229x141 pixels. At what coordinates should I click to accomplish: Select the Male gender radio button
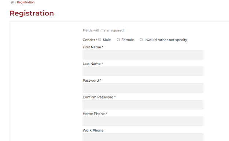(100, 40)
